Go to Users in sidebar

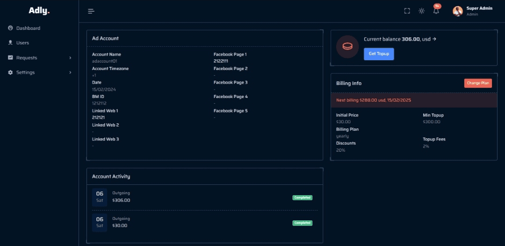[x=22, y=42]
